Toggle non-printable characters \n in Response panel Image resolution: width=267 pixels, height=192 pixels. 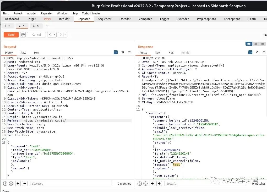click(x=257, y=52)
